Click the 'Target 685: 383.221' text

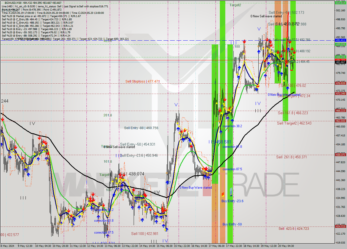point(117,39)
